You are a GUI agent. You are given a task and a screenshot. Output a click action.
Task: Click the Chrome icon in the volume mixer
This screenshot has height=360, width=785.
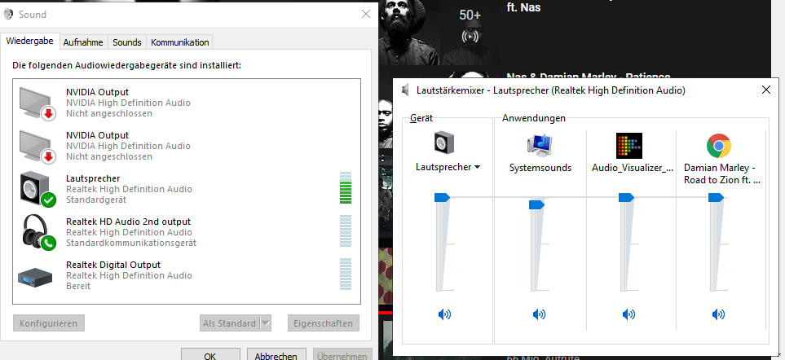tap(718, 146)
